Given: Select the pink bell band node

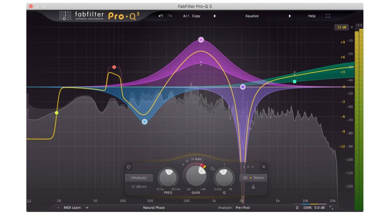Looking at the screenshot, I should [201, 40].
